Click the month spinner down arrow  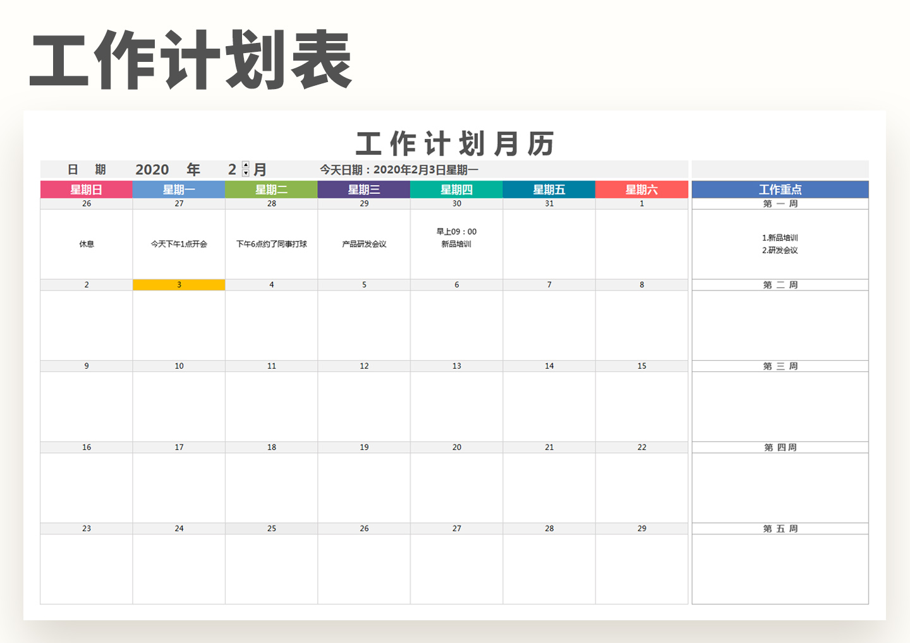pos(245,172)
